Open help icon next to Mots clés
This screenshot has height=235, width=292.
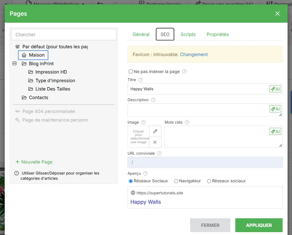[x=187, y=122]
